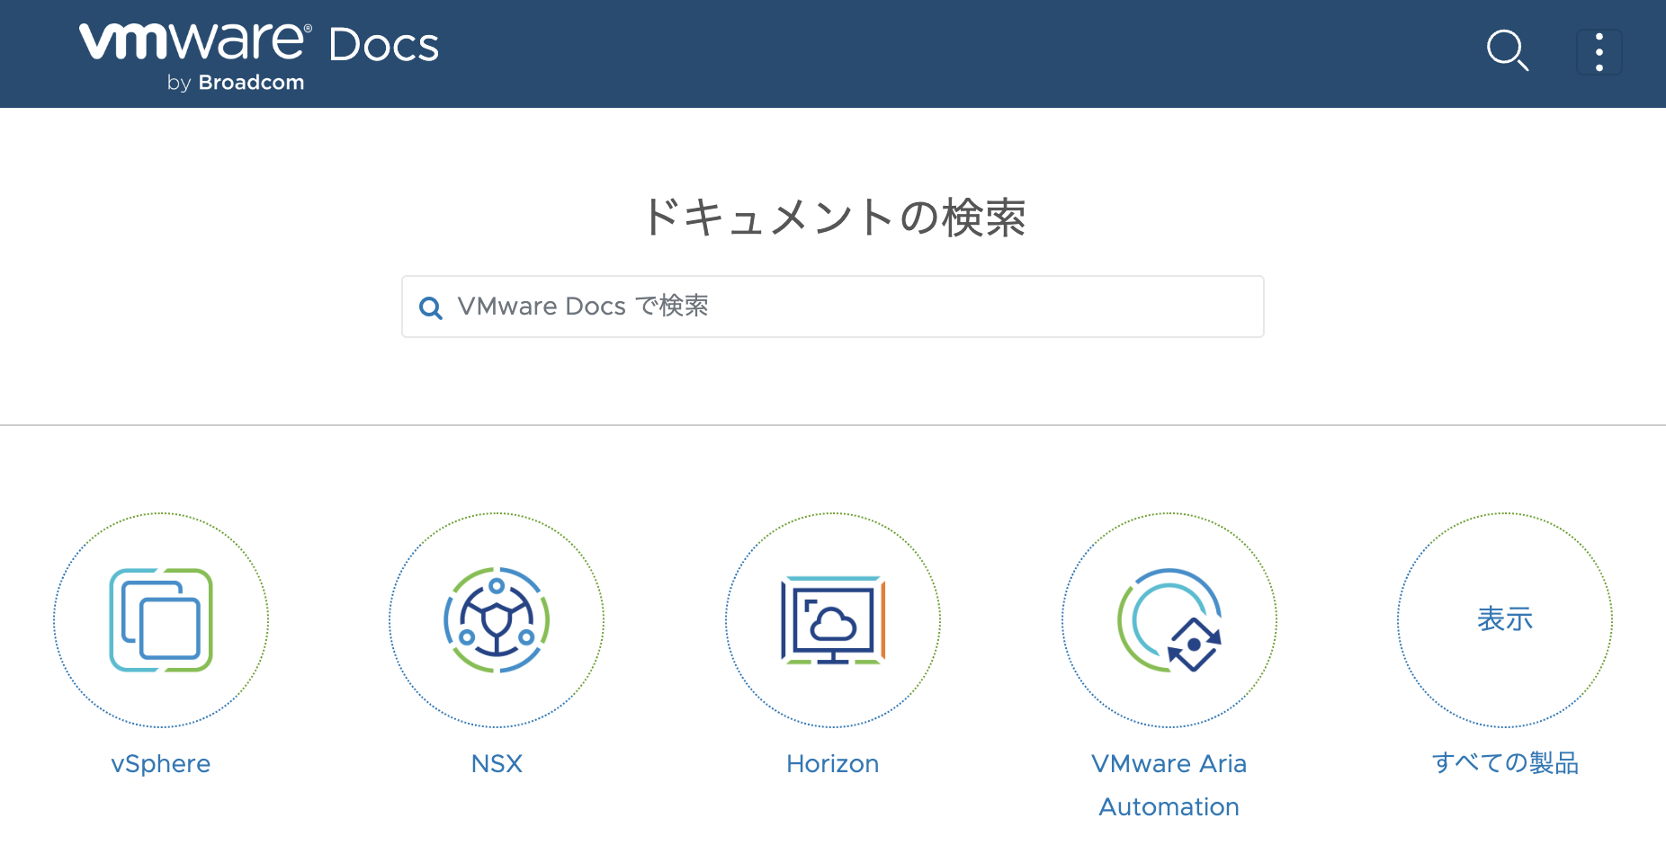
Task: Open the vertical ellipsis options menu
Action: coord(1599,51)
